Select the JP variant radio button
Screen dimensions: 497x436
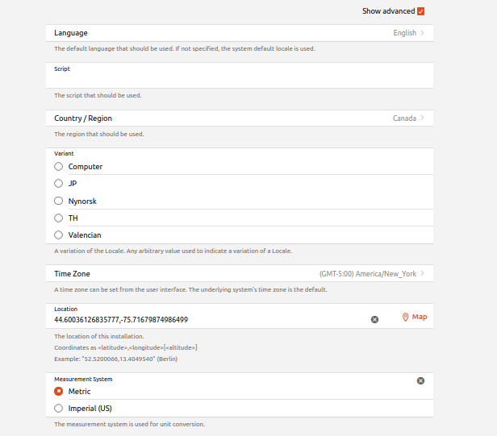pyautogui.click(x=58, y=184)
